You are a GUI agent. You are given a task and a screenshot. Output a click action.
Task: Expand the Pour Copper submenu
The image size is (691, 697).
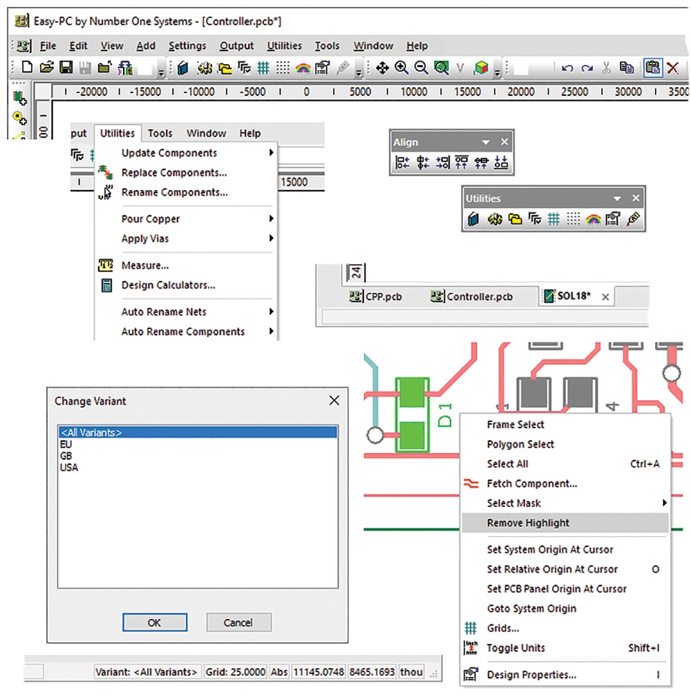(x=186, y=219)
